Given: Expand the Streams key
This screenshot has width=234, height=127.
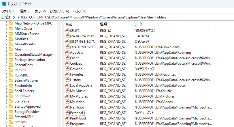Looking at the screenshot, I should tap(6, 122).
